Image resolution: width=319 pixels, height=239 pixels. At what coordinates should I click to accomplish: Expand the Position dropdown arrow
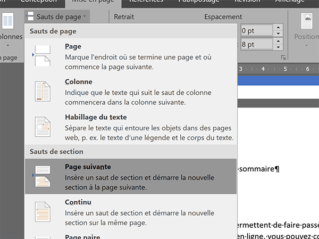point(307,45)
